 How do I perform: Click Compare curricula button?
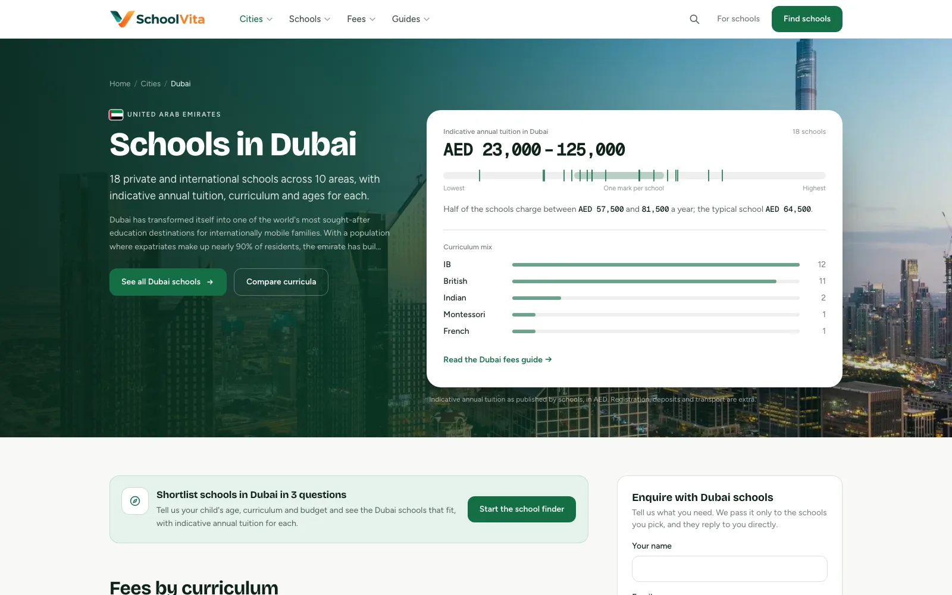pyautogui.click(x=281, y=282)
